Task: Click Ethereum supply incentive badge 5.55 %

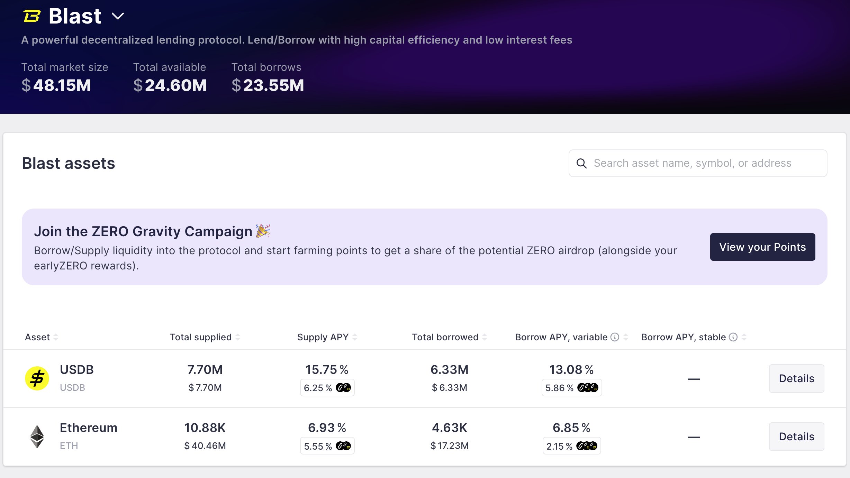Action: pyautogui.click(x=327, y=446)
